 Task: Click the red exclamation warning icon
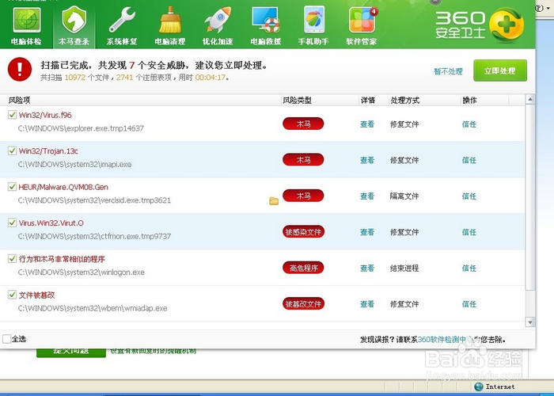[20, 70]
